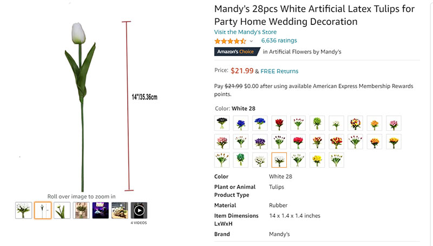The height and width of the screenshot is (246, 433).
Task: Click the 4.5 star rating icons
Action: pos(230,41)
